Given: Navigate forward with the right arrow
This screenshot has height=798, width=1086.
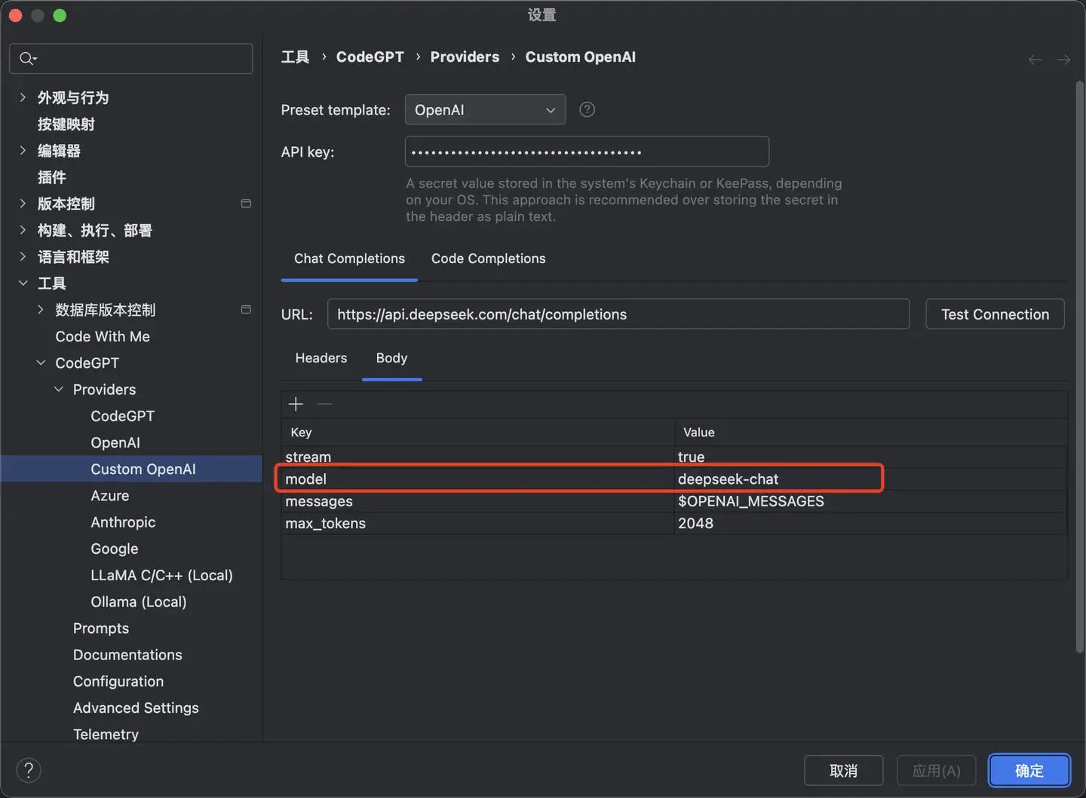Looking at the screenshot, I should (1063, 60).
